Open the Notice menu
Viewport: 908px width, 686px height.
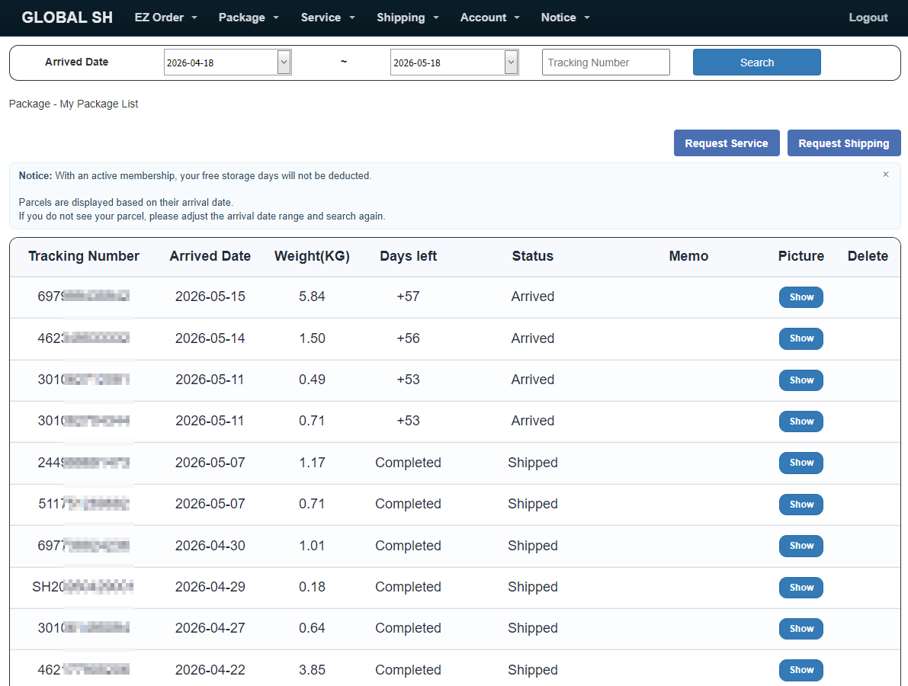[565, 18]
